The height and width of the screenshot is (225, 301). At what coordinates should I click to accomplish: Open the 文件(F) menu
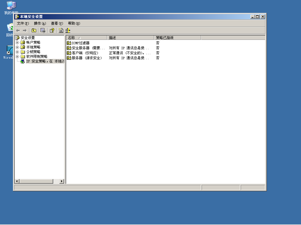tap(23, 23)
